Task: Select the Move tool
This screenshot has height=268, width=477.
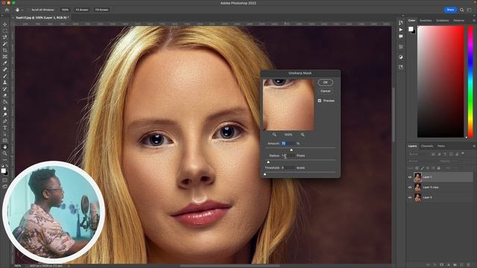Action: [5, 25]
